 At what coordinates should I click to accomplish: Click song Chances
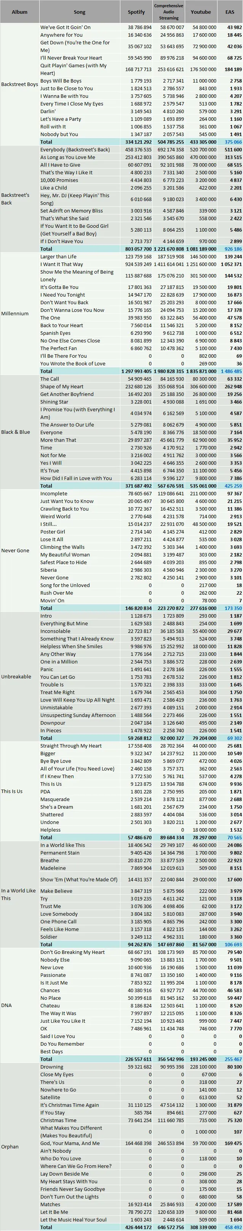click(x=50, y=991)
